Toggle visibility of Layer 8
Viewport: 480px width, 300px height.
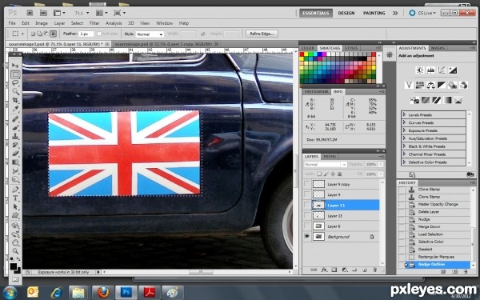[x=306, y=226]
